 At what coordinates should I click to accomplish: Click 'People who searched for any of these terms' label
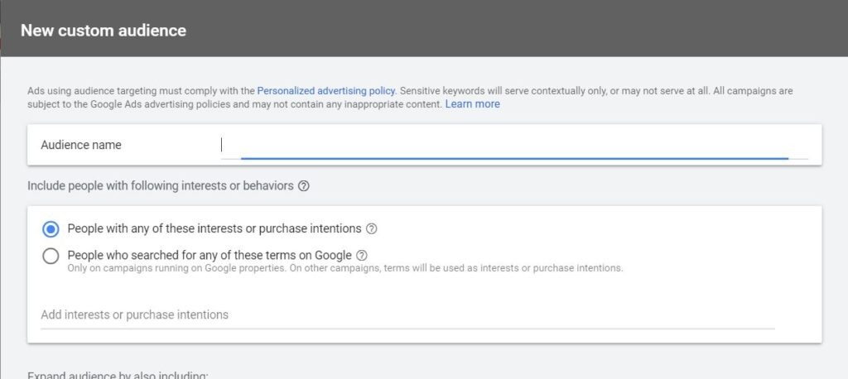tap(209, 256)
